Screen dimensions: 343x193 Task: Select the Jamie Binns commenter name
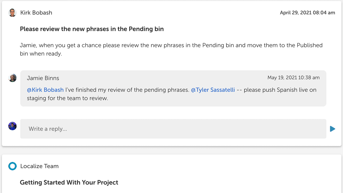43,78
